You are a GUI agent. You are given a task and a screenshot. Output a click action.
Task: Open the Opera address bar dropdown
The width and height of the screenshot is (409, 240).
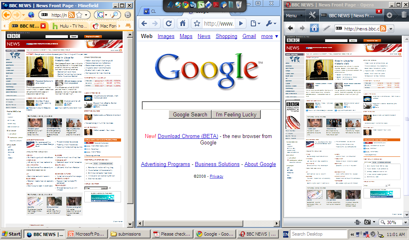(x=391, y=28)
